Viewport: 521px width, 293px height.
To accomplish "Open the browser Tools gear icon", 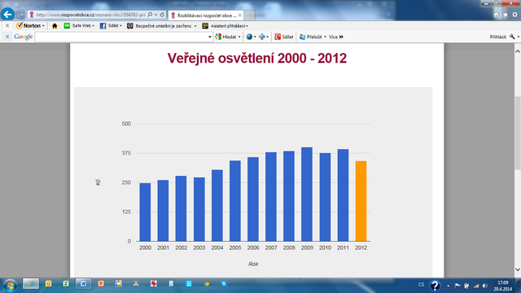I will click(514, 15).
